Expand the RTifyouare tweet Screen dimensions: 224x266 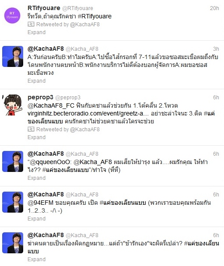click(36, 32)
